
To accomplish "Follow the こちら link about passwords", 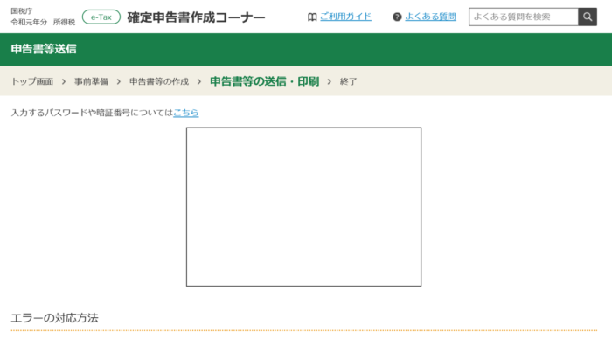I will 185,113.
